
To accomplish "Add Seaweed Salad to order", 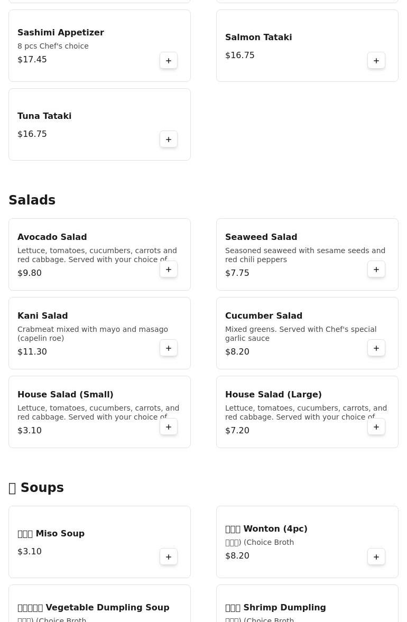I will coord(376,270).
